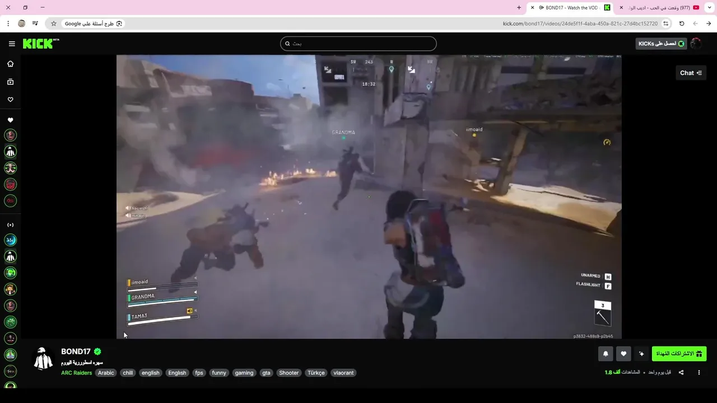Close the YouTube browser tab
The height and width of the screenshot is (403, 717).
pyautogui.click(x=621, y=8)
